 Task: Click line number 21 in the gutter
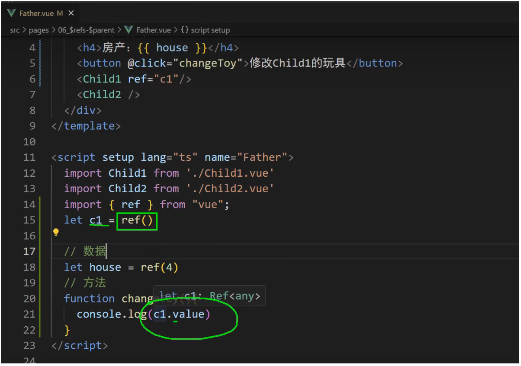[x=29, y=314]
